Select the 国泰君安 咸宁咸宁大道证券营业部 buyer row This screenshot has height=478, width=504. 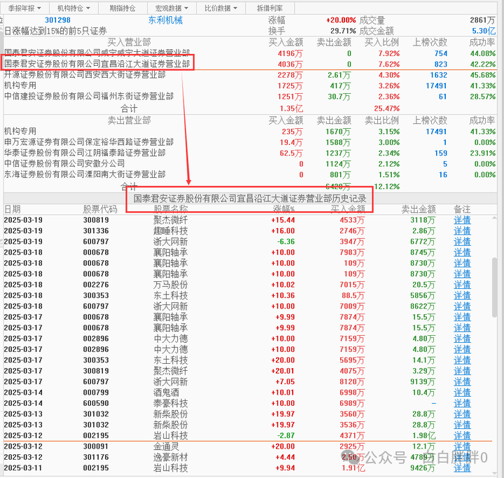(x=249, y=53)
